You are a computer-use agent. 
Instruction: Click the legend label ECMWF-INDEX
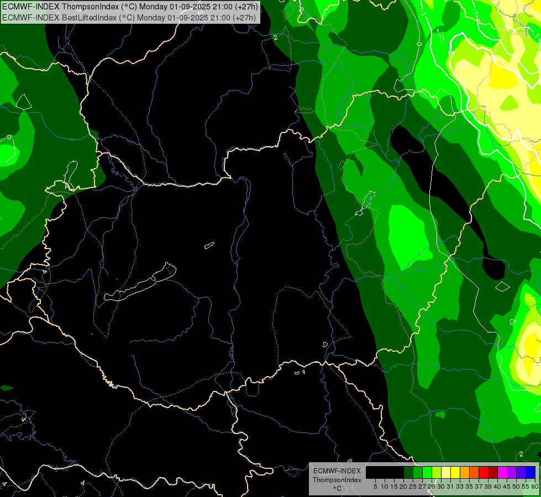coord(337,471)
